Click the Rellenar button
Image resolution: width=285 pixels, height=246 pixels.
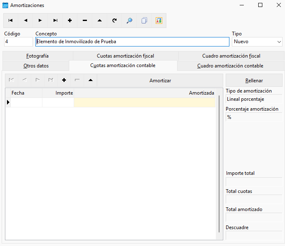[x=254, y=81]
